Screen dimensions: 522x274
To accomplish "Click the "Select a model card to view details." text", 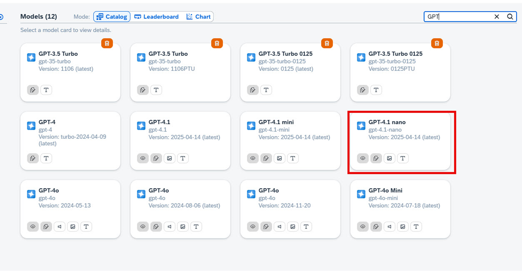I will coord(66,30).
